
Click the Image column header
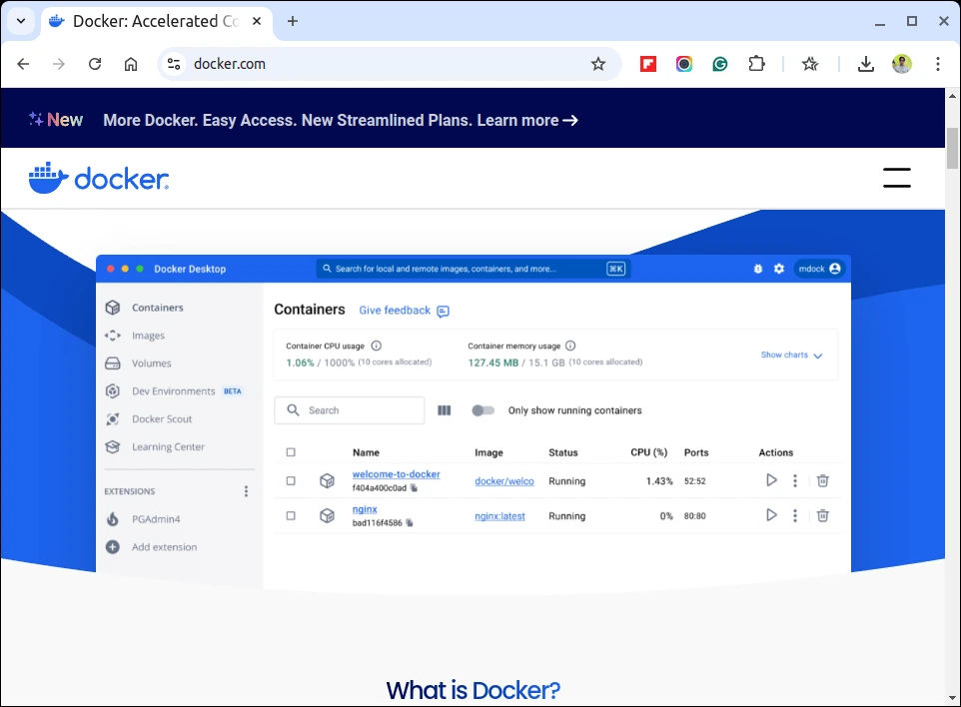(488, 452)
